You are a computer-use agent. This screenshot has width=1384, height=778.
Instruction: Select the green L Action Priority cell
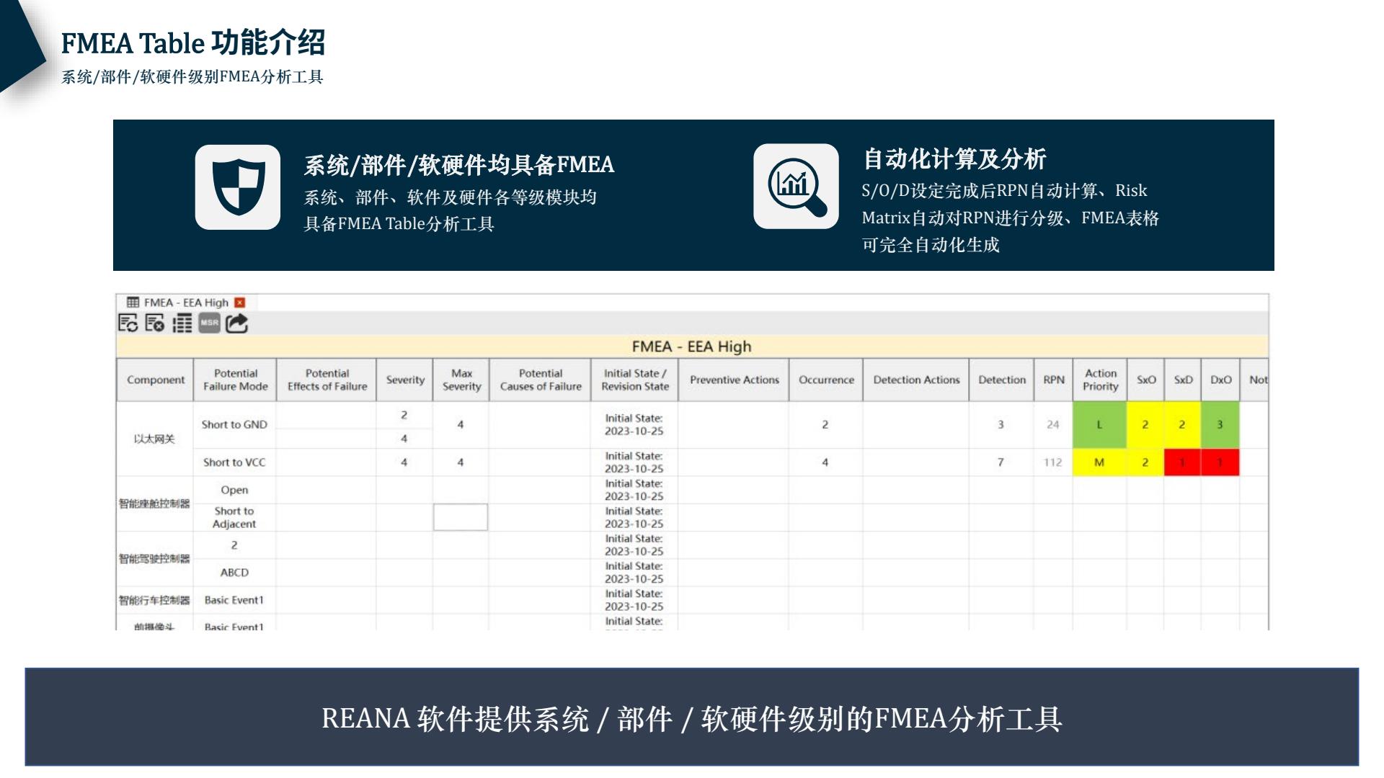1099,425
